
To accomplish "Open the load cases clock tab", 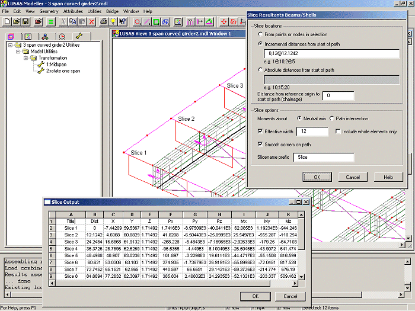I will [62, 37].
